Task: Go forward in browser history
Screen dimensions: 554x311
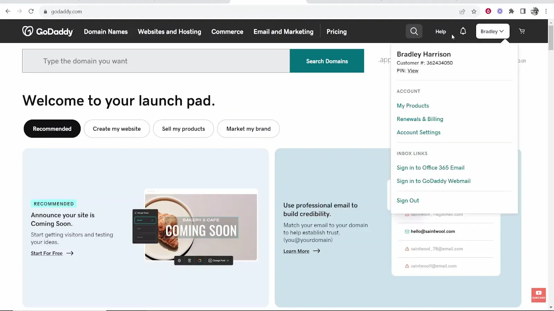Action: (19, 11)
